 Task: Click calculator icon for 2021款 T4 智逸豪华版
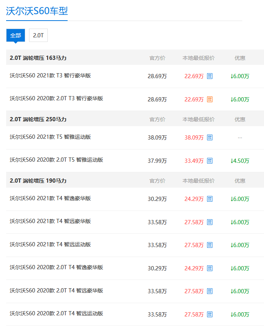(210, 199)
